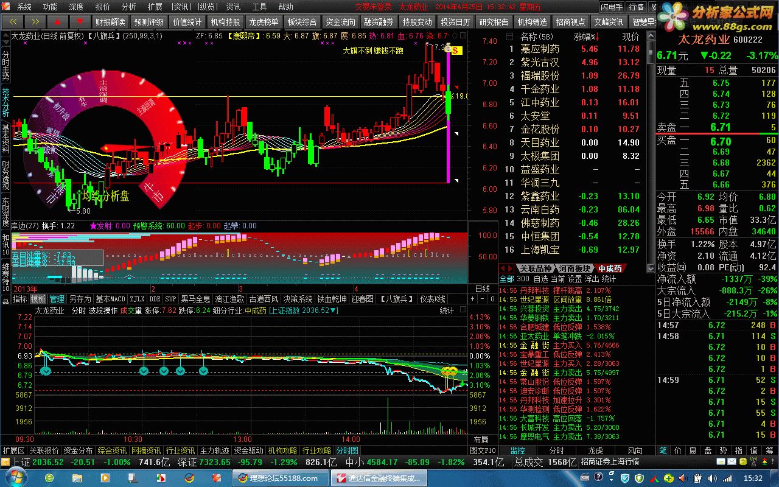Viewport: 779px width, 487px height.
Task: Select the 黑马全息 indicator tab
Action: 195,299
